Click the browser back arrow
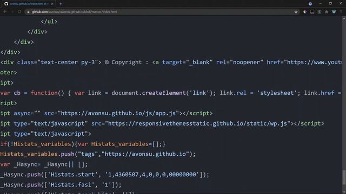This screenshot has height=194, width=346. (x=5, y=12)
